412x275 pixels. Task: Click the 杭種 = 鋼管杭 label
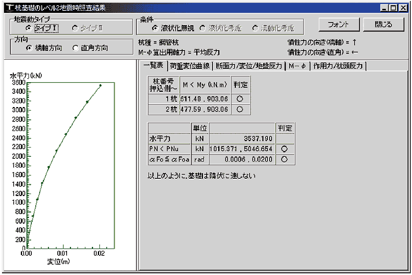coord(158,42)
